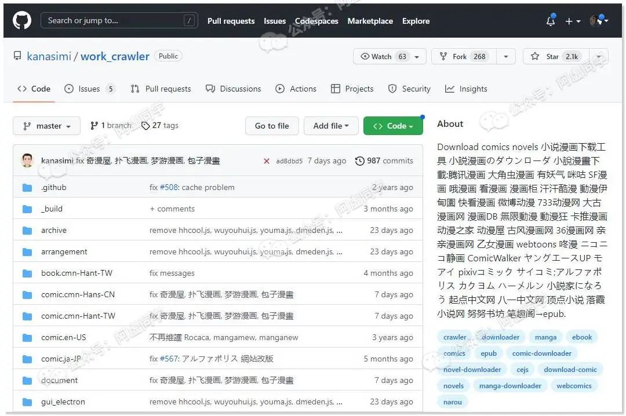Viewport: 626px width, 416px height.
Task: Open the master branch selector
Action: [x=46, y=126]
